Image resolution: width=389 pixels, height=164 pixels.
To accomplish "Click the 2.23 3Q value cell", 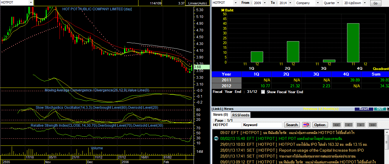I will [x=316, y=86].
